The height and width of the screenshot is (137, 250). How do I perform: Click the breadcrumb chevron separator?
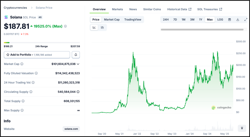coord(32,8)
